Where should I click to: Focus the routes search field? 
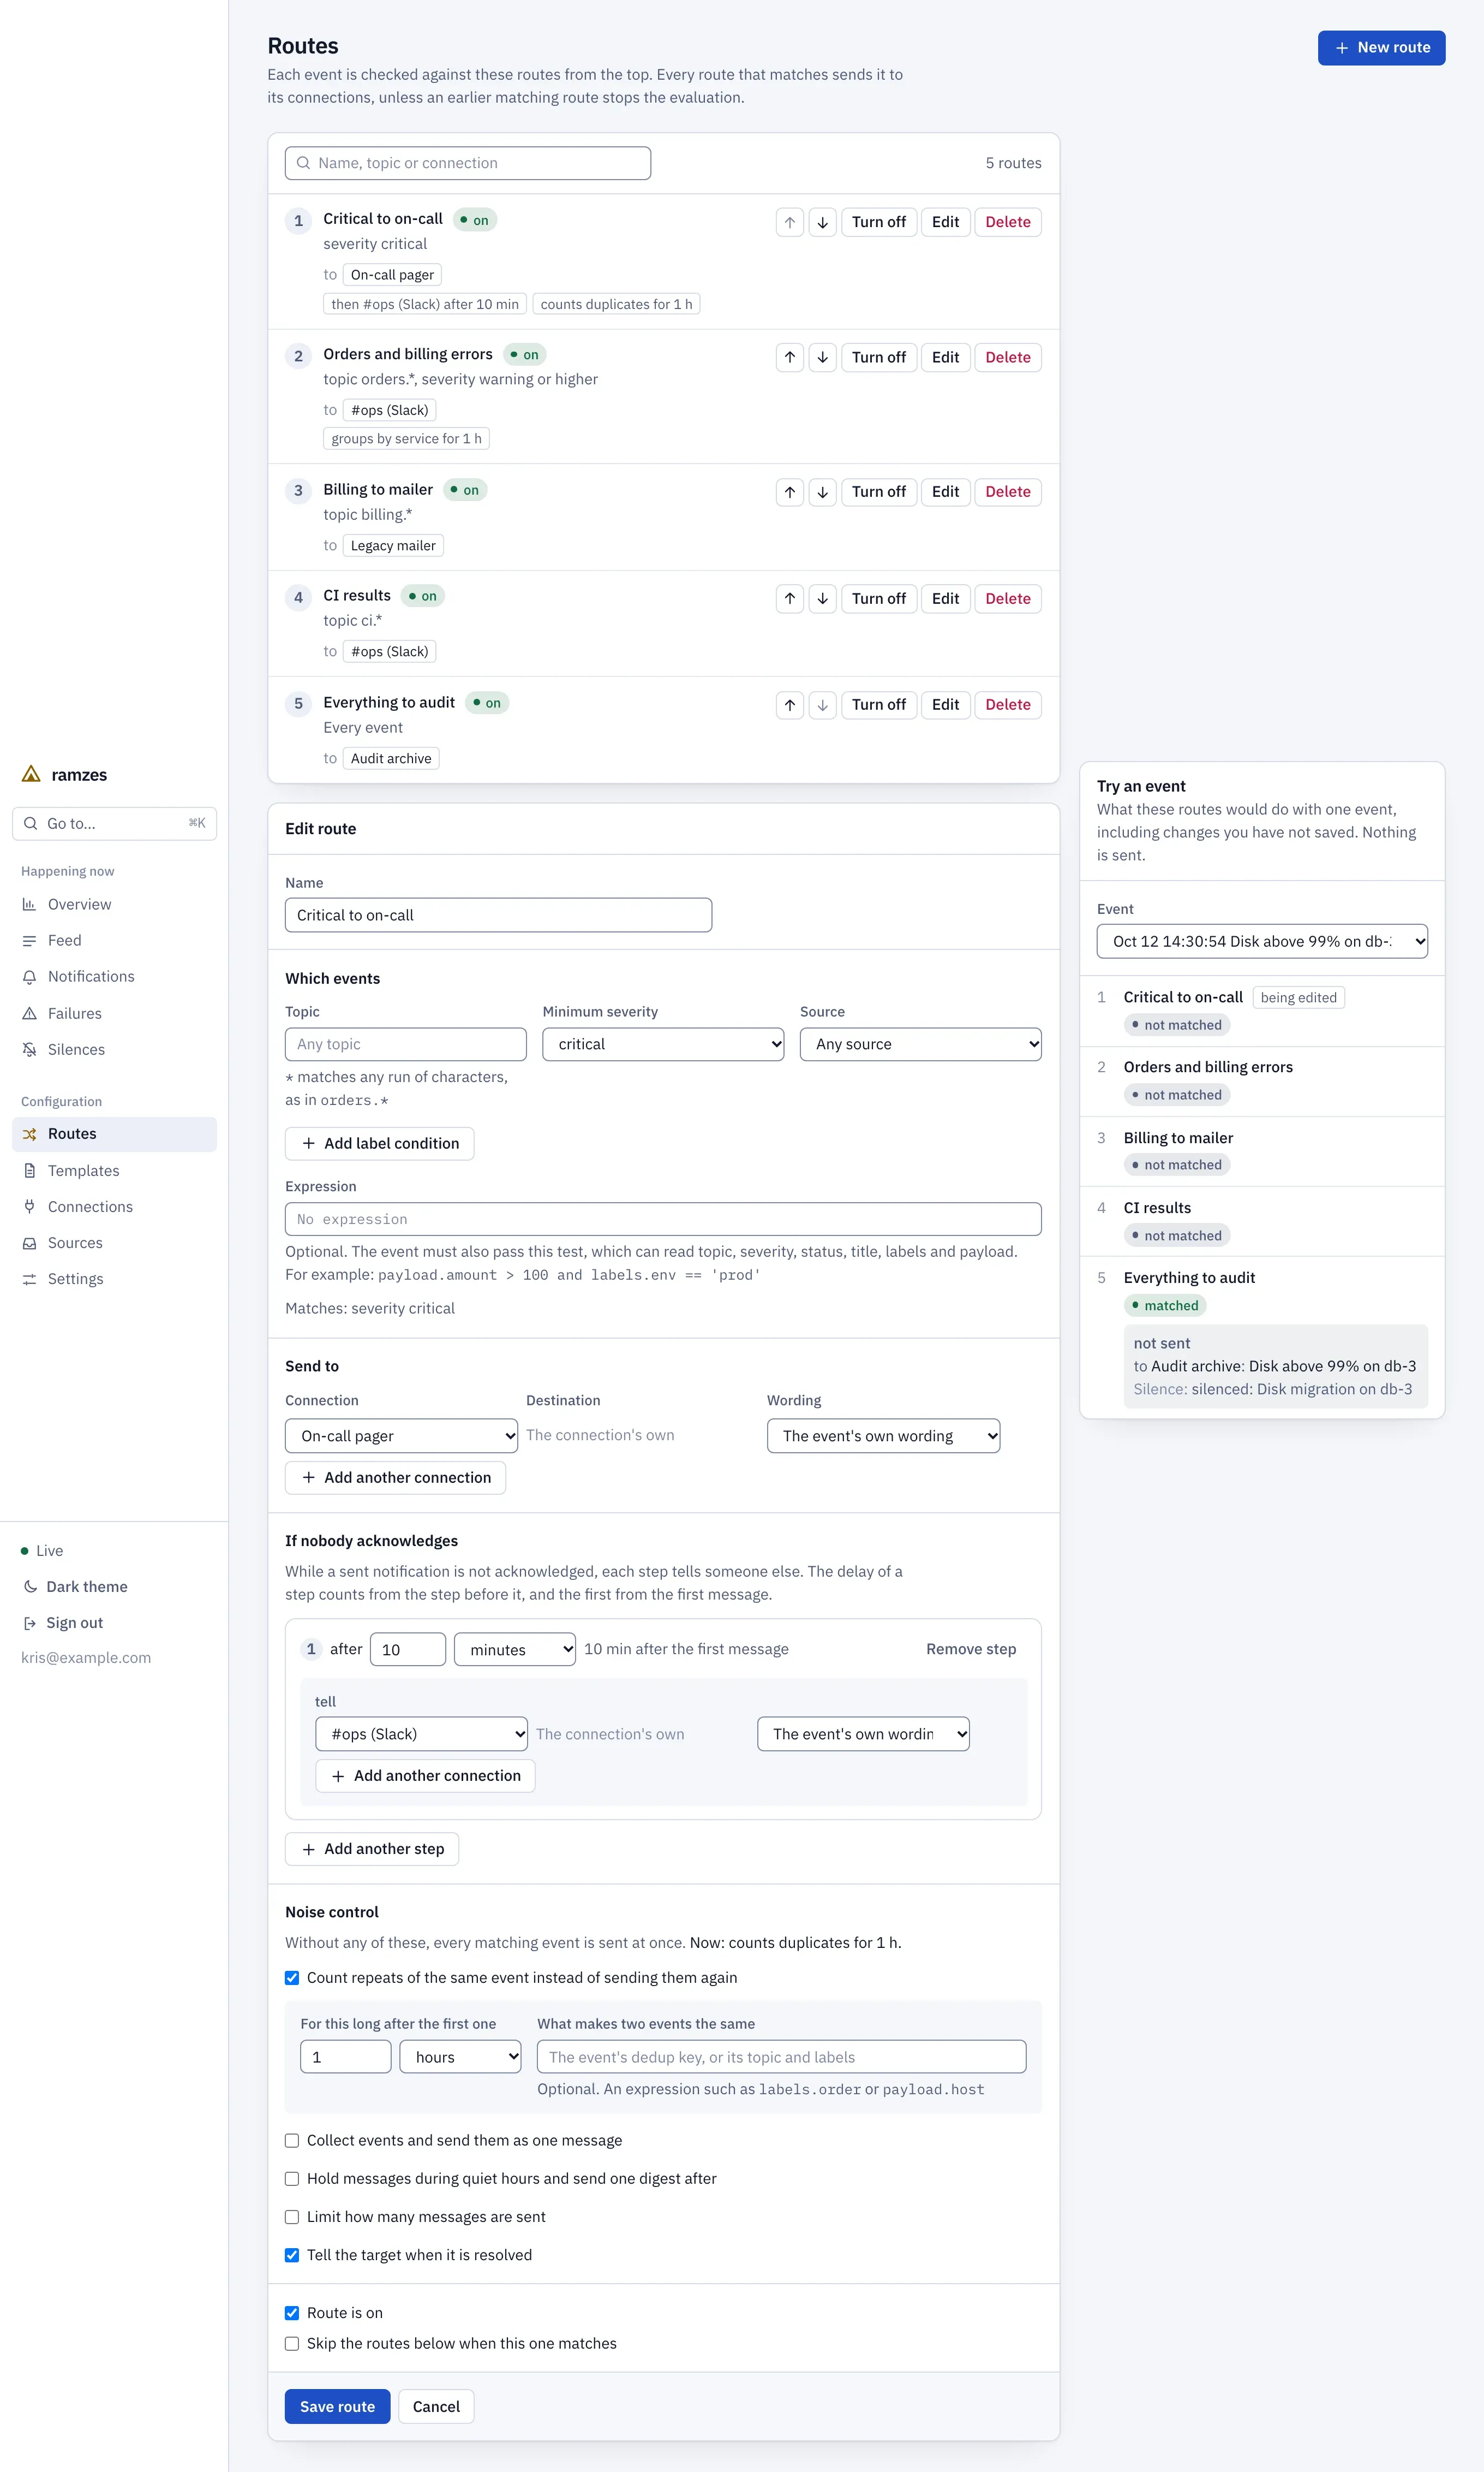click(x=468, y=163)
